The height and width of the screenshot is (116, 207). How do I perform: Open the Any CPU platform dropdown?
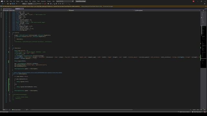(x=32, y=4)
